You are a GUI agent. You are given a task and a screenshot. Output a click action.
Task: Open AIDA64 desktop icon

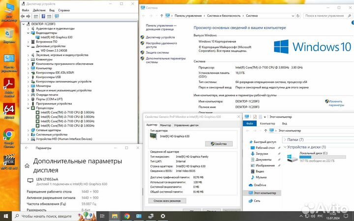[x=9, y=110]
